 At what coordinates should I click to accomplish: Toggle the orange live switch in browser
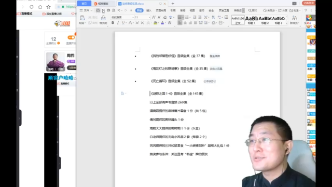pos(71,37)
